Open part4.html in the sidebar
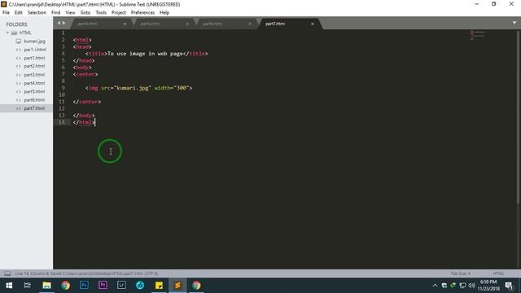Screen dimensions: 521x293 34,83
